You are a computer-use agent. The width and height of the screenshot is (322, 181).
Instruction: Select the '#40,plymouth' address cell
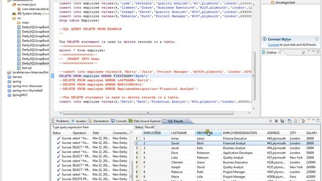(x=276, y=139)
